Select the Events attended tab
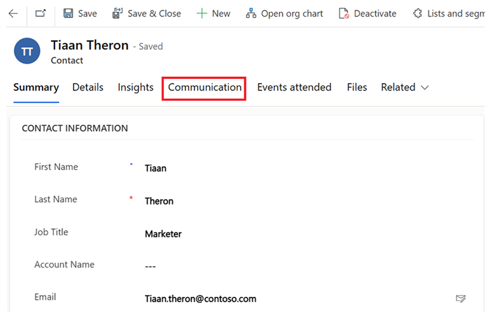Viewport: 491px width, 317px height. tap(294, 87)
